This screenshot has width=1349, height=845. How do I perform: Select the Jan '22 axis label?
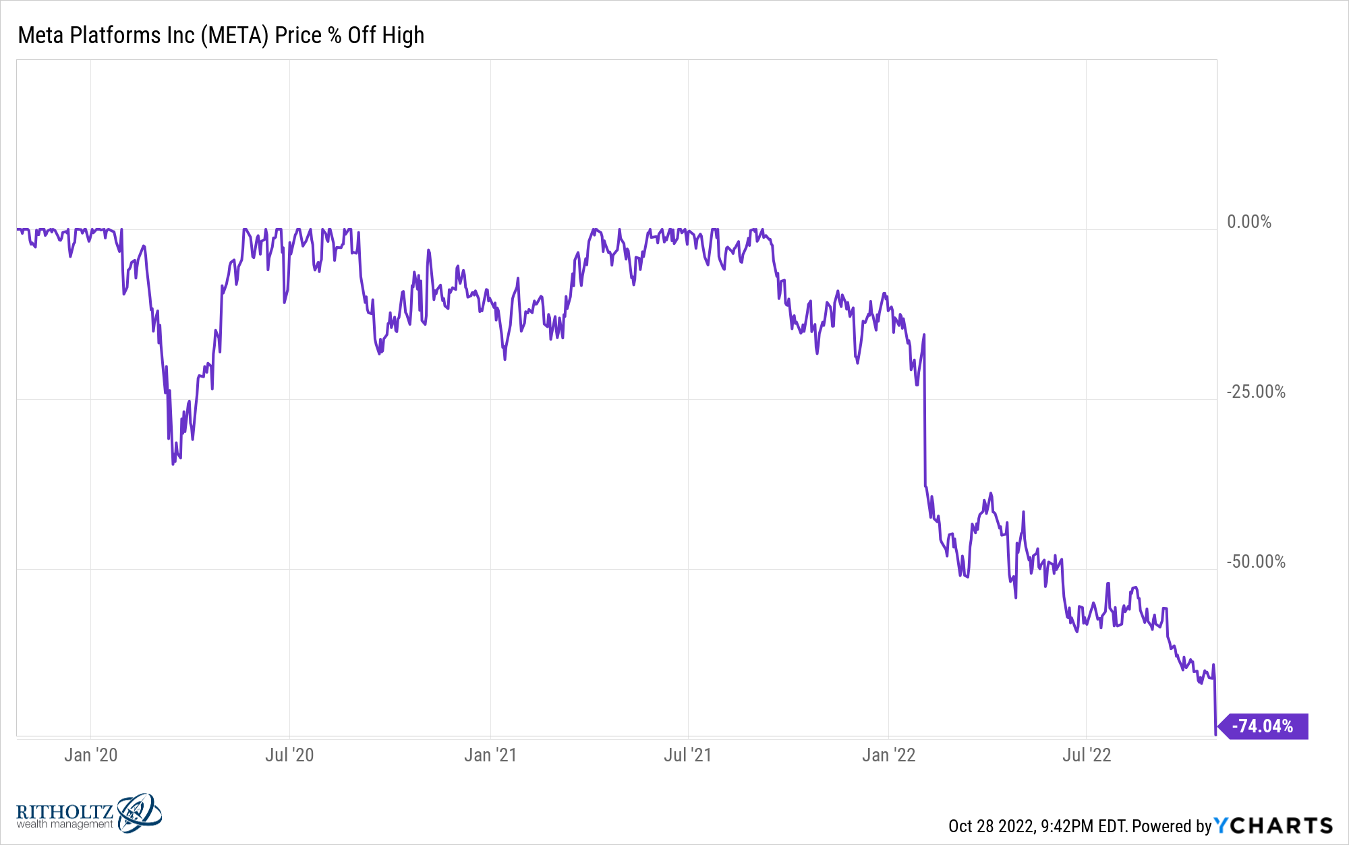[888, 755]
